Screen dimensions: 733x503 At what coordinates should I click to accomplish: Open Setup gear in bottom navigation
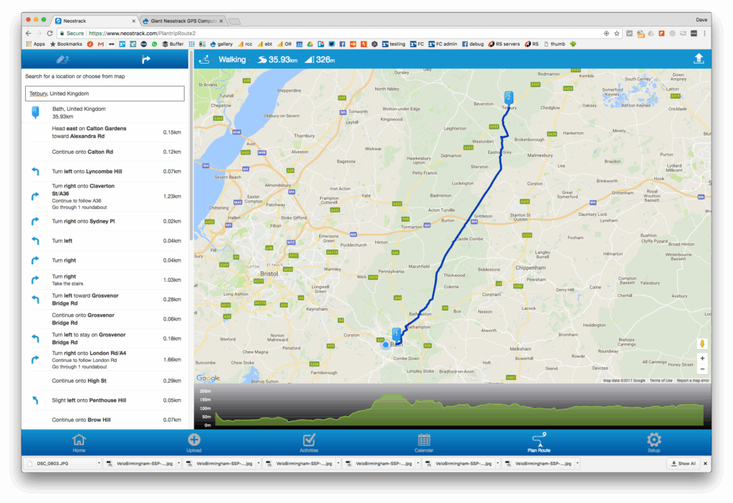tap(654, 443)
